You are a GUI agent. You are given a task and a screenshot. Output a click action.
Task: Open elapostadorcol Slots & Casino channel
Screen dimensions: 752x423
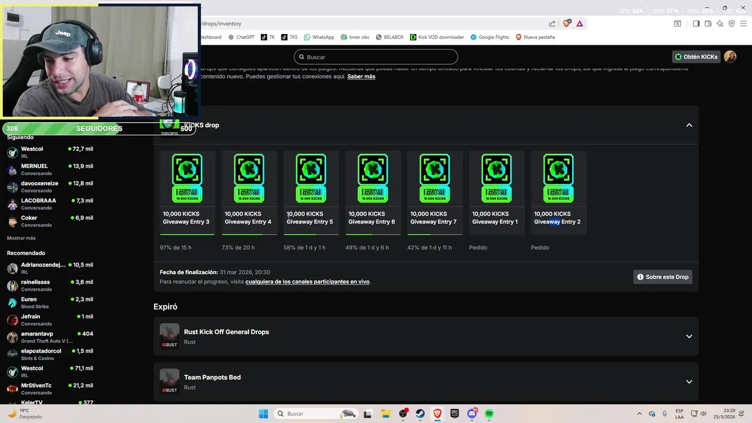point(50,354)
